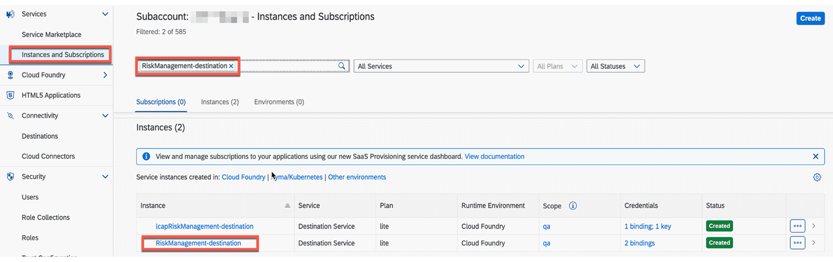Image resolution: width=833 pixels, height=262 pixels.
Task: Switch to Environments (0) tab
Action: click(x=279, y=102)
